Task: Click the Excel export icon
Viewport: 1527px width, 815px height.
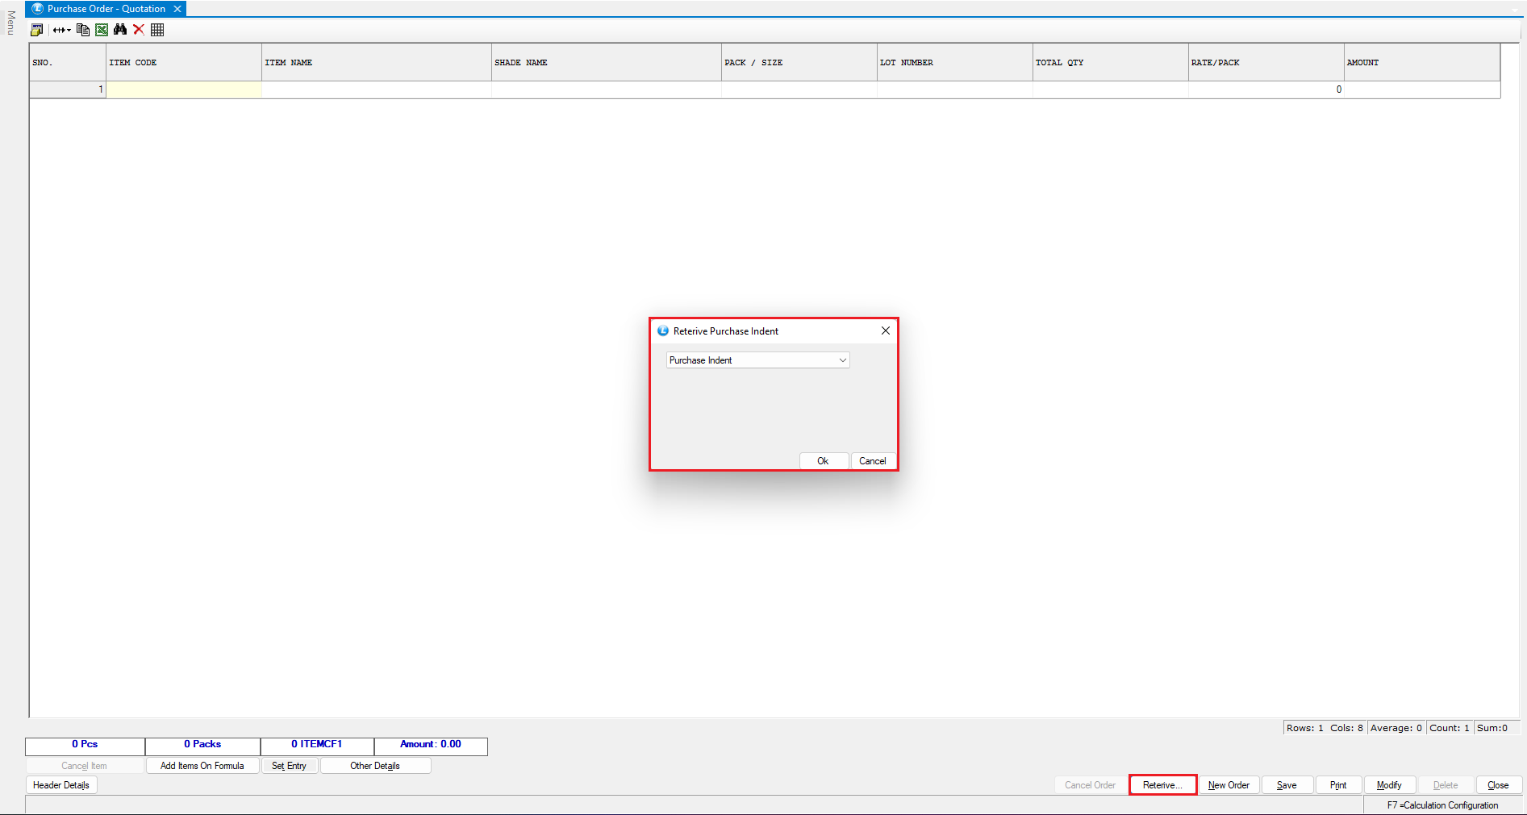Action: 102,30
